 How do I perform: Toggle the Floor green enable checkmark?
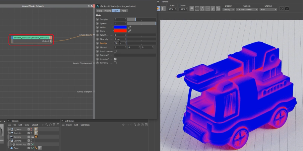33,148
